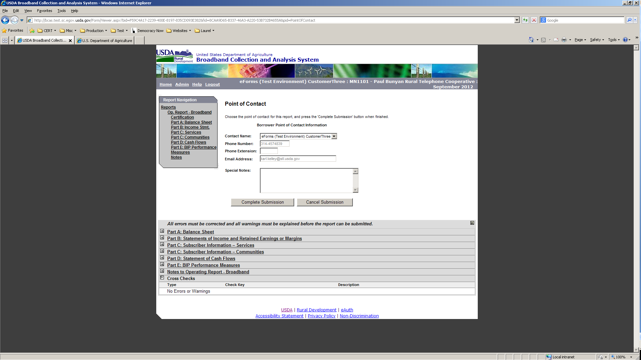641x360 pixels.
Task: Collapse the Cross Checks section
Action: (x=162, y=278)
